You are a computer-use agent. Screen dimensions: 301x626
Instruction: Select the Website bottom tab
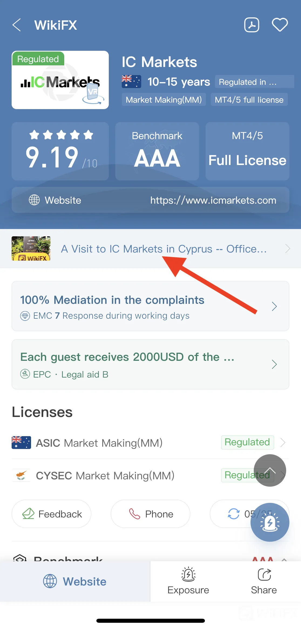point(75,581)
